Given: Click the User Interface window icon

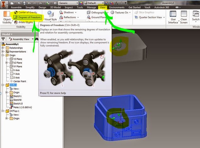Looking at the screenshot, I should click(173, 14).
